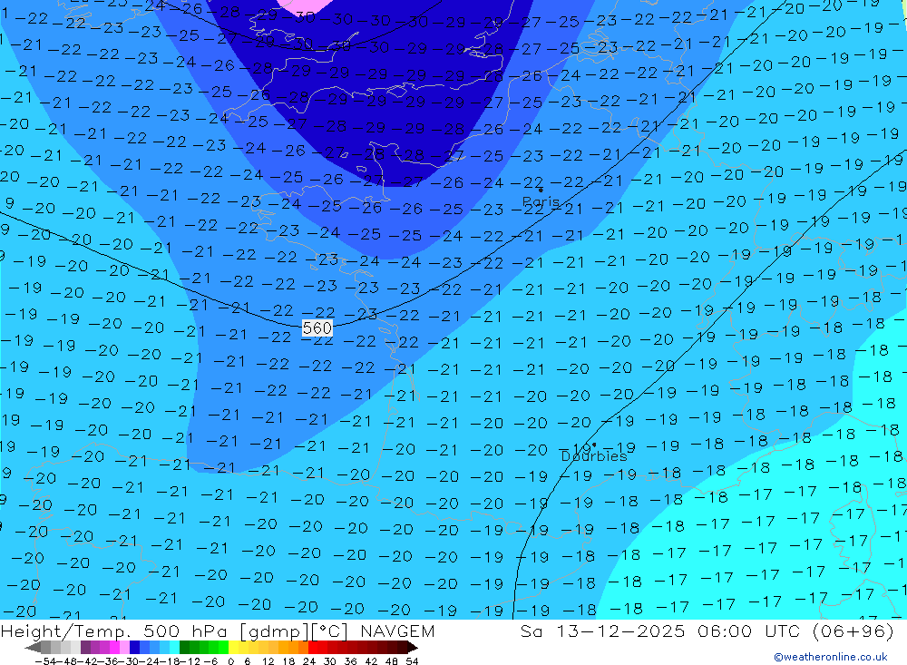The height and width of the screenshot is (665, 907).
Task: Click the NAVGEM model name text
Action: coord(397,631)
